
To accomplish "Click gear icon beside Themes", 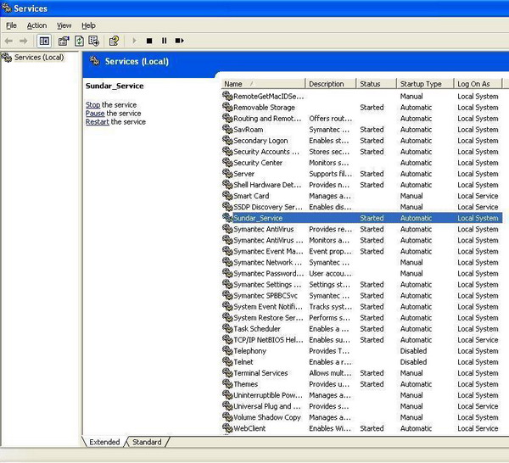I will pyautogui.click(x=227, y=383).
